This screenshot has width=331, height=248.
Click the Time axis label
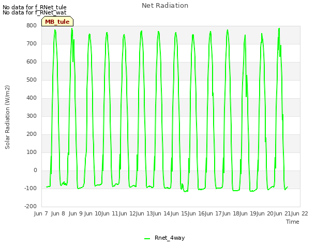[293, 222]
